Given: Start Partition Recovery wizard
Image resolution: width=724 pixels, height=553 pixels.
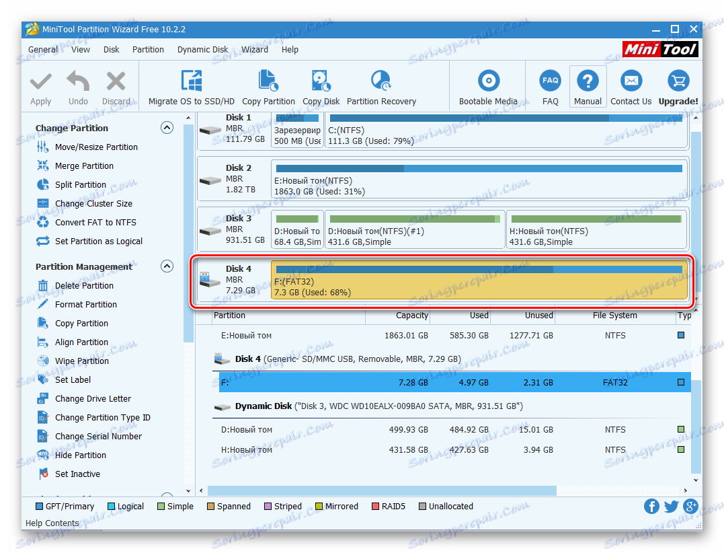Looking at the screenshot, I should click(x=381, y=87).
